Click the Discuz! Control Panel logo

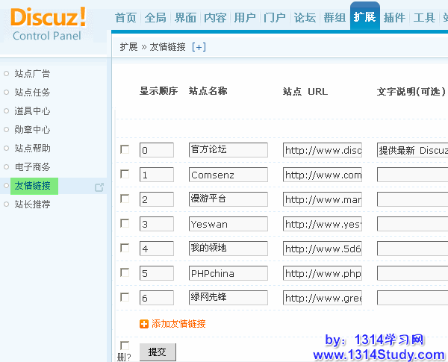tap(49, 22)
